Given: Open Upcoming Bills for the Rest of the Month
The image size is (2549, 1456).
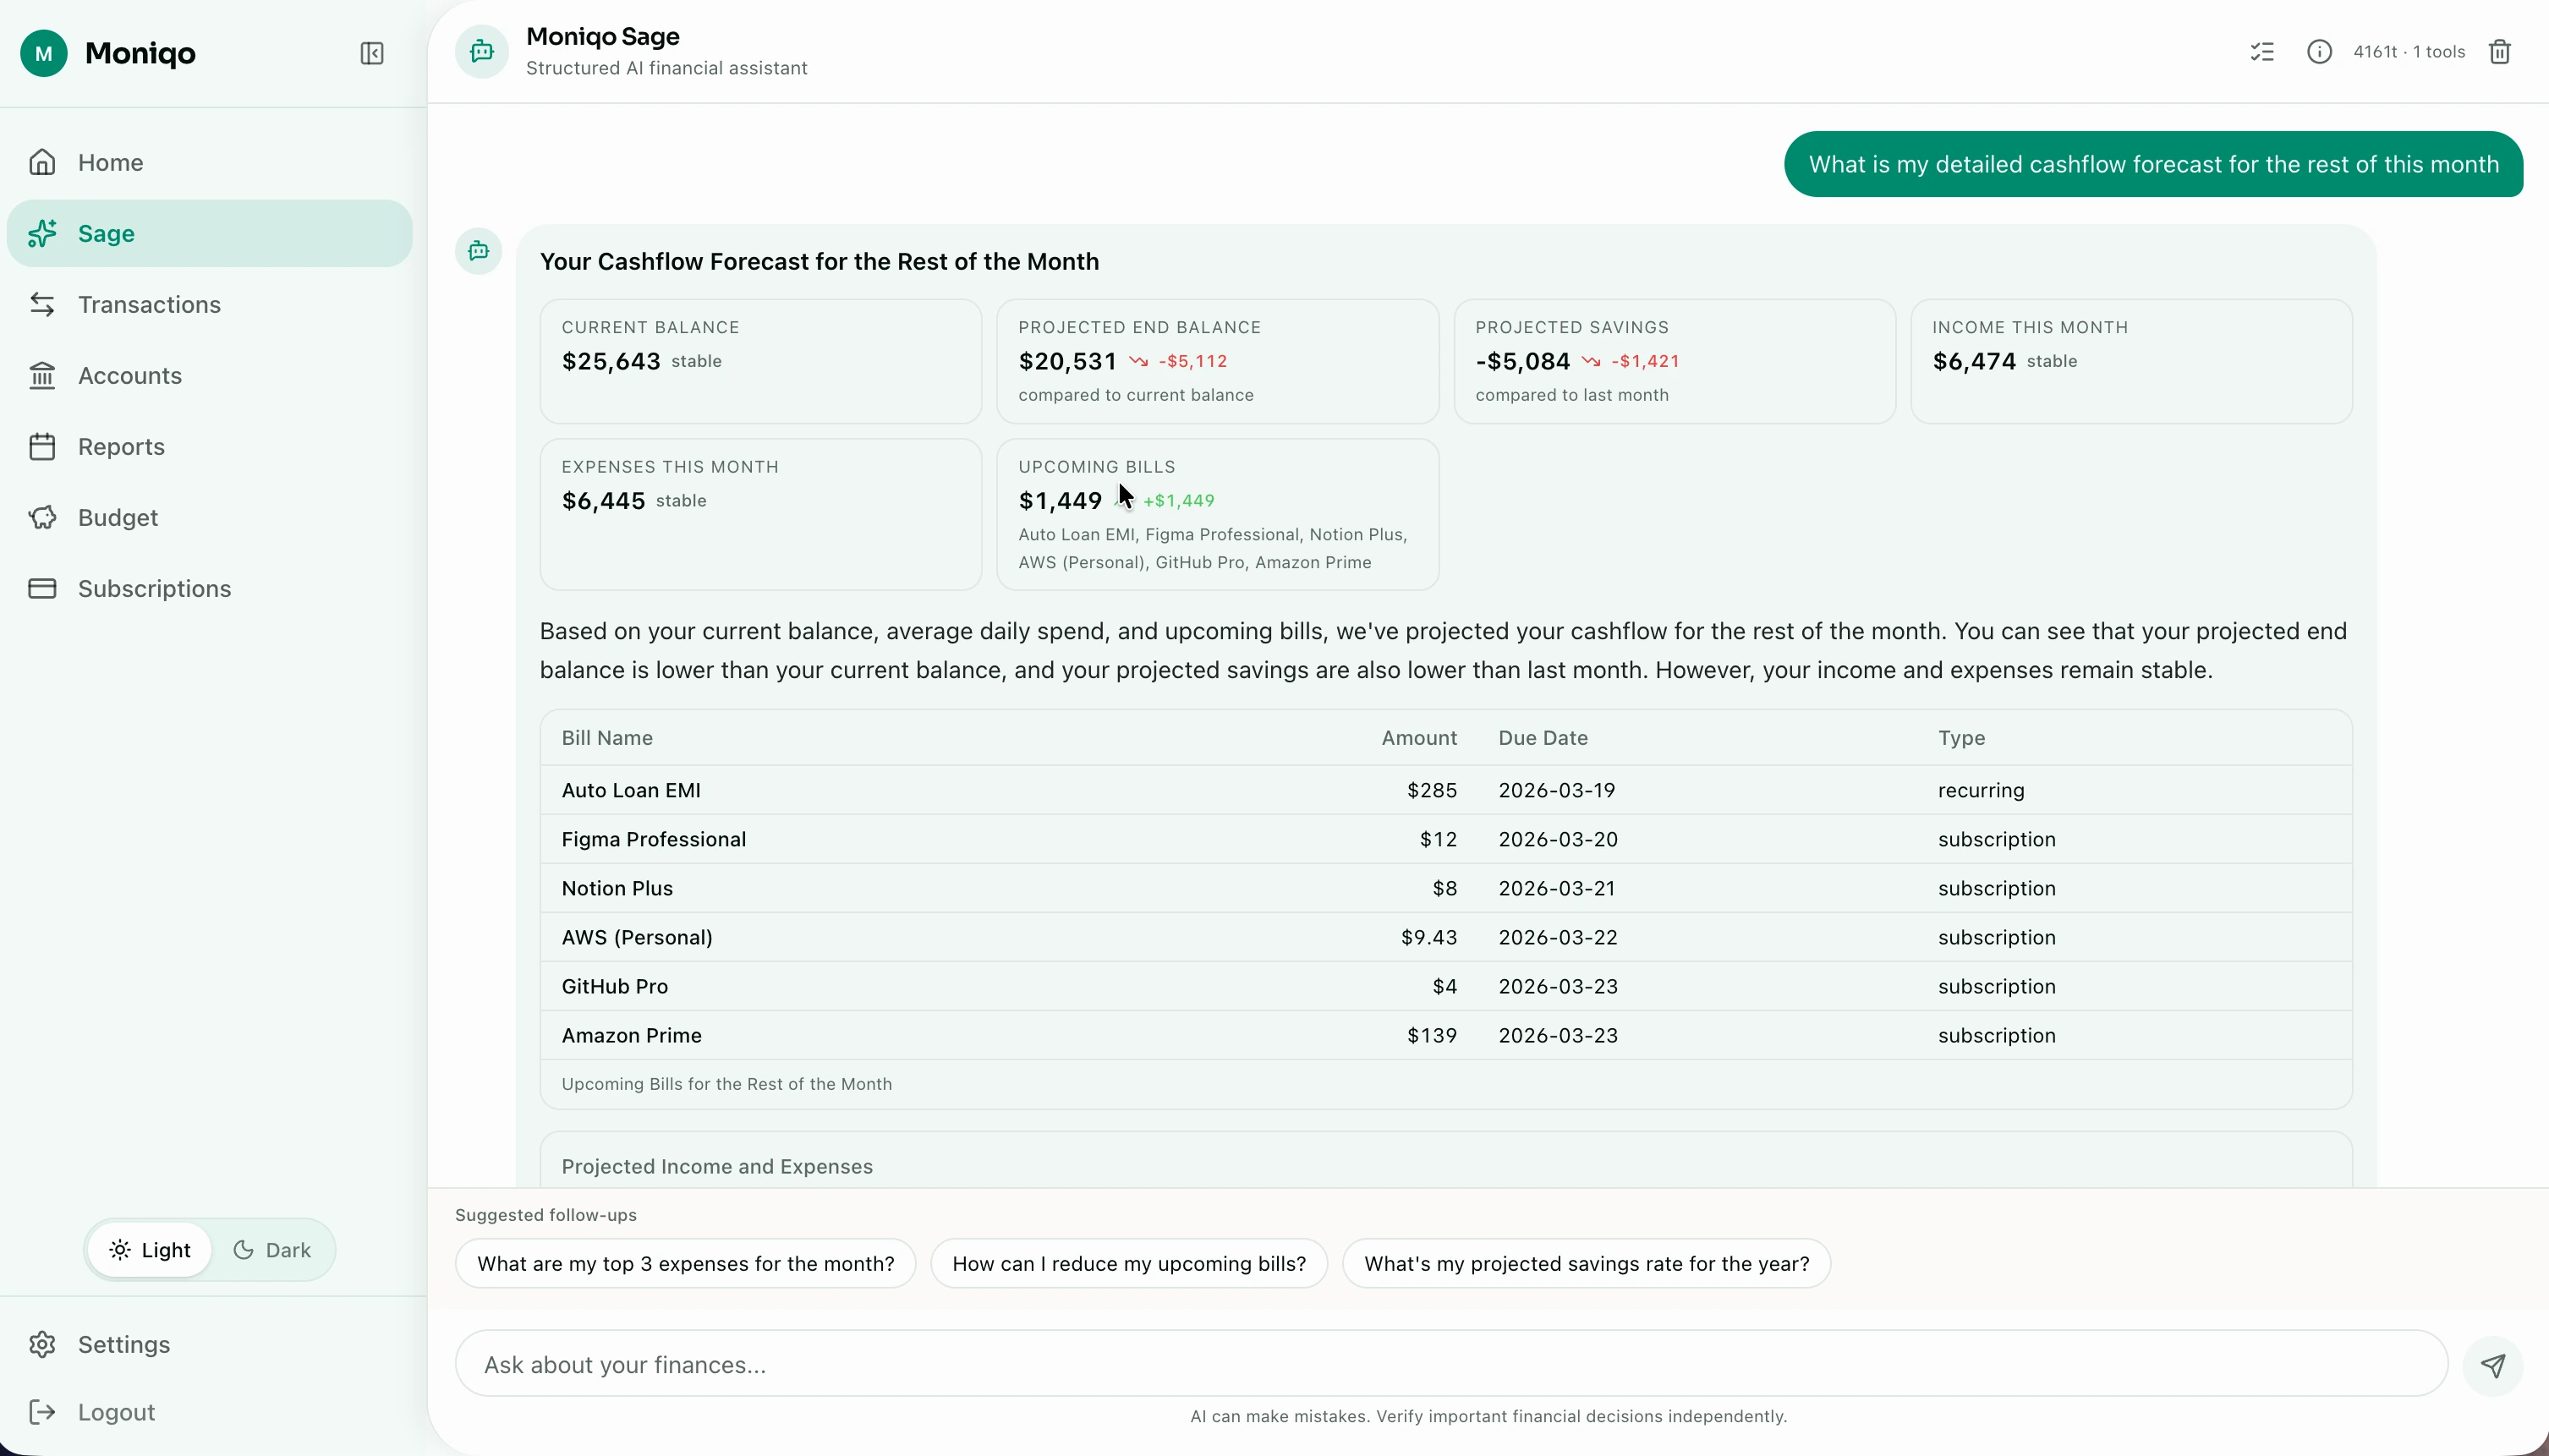Looking at the screenshot, I should (x=726, y=1083).
